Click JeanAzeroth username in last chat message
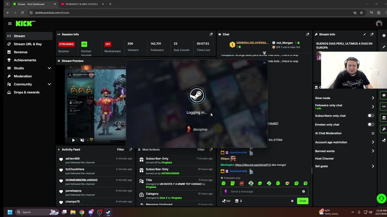This screenshot has width=387, height=217. tap(238, 171)
